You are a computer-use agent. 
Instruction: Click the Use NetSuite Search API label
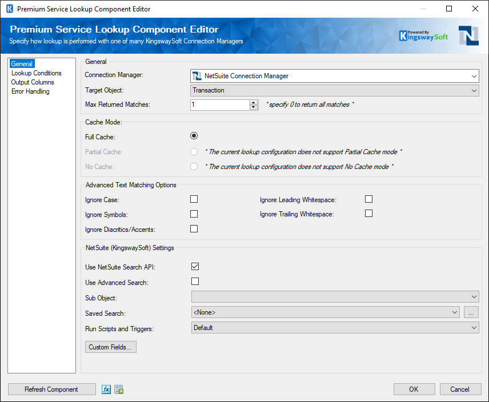pos(120,267)
